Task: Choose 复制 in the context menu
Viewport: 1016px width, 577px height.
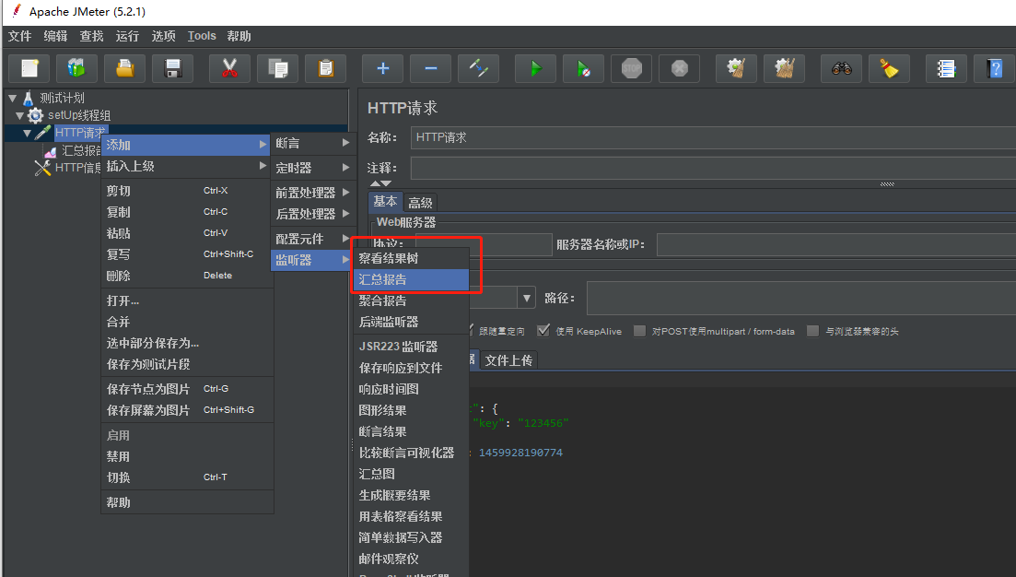Action: [x=187, y=212]
